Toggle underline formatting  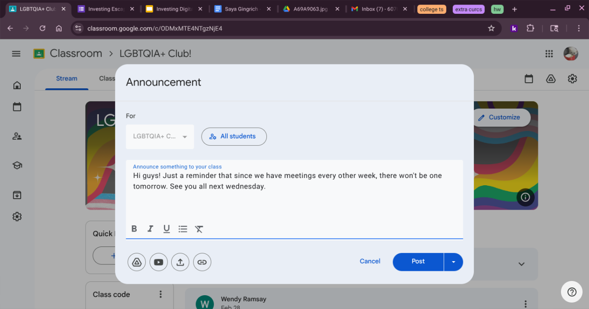pyautogui.click(x=167, y=229)
